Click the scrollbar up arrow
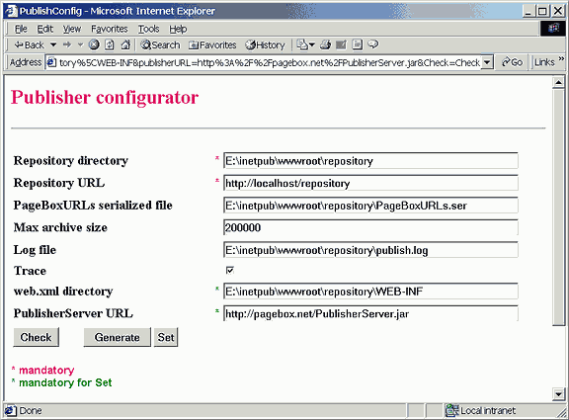This screenshot has height=420, width=569. [x=558, y=83]
